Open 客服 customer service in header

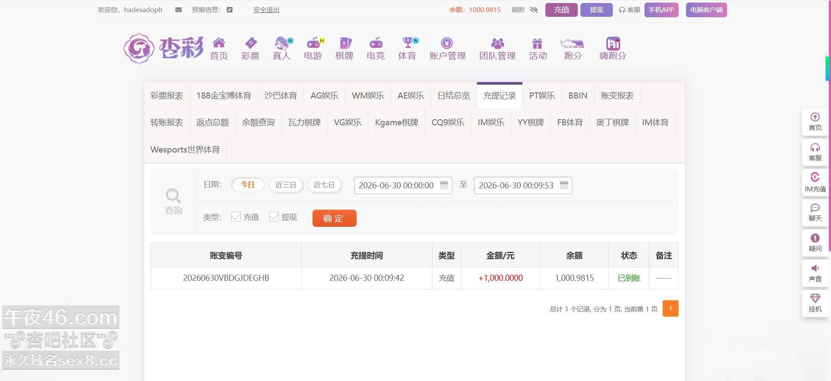(x=630, y=10)
